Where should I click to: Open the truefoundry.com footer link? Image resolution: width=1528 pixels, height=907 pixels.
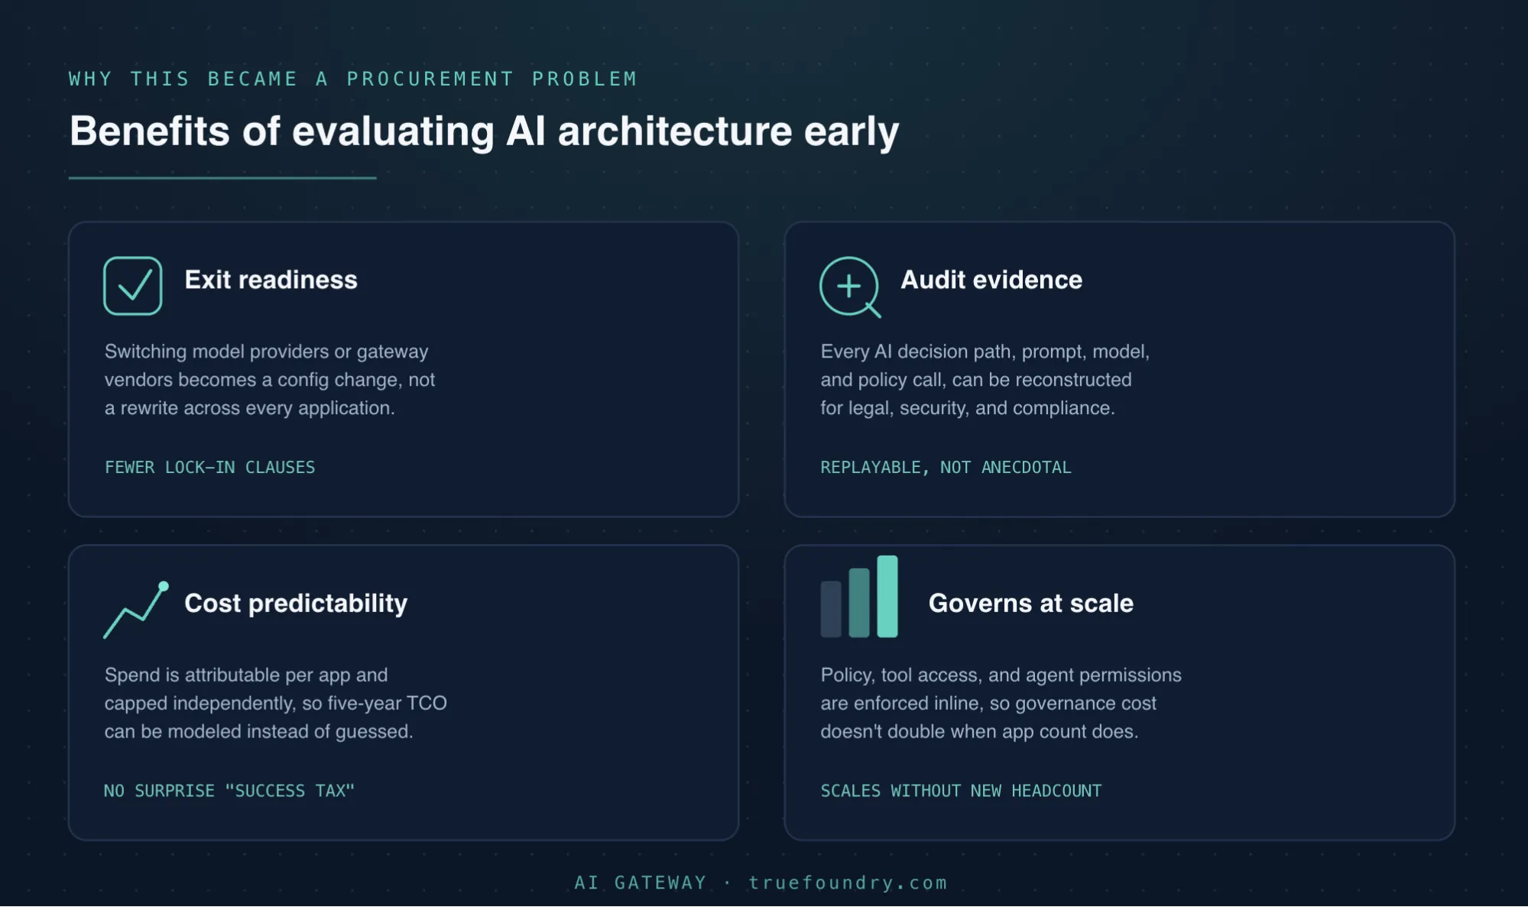tap(848, 883)
